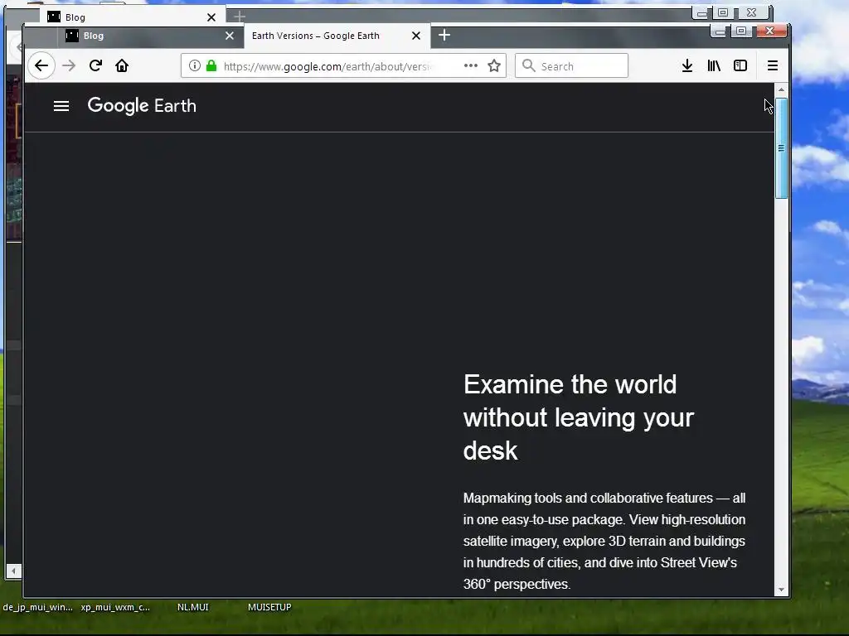Image resolution: width=849 pixels, height=636 pixels.
Task: Open a new tab with the plus button
Action: coord(444,35)
